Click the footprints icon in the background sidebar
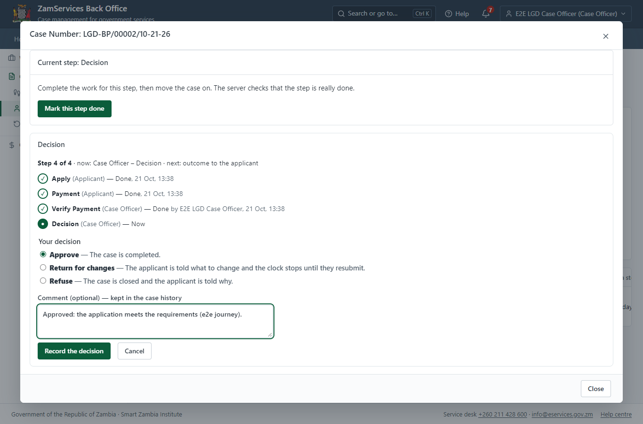 pos(17,92)
